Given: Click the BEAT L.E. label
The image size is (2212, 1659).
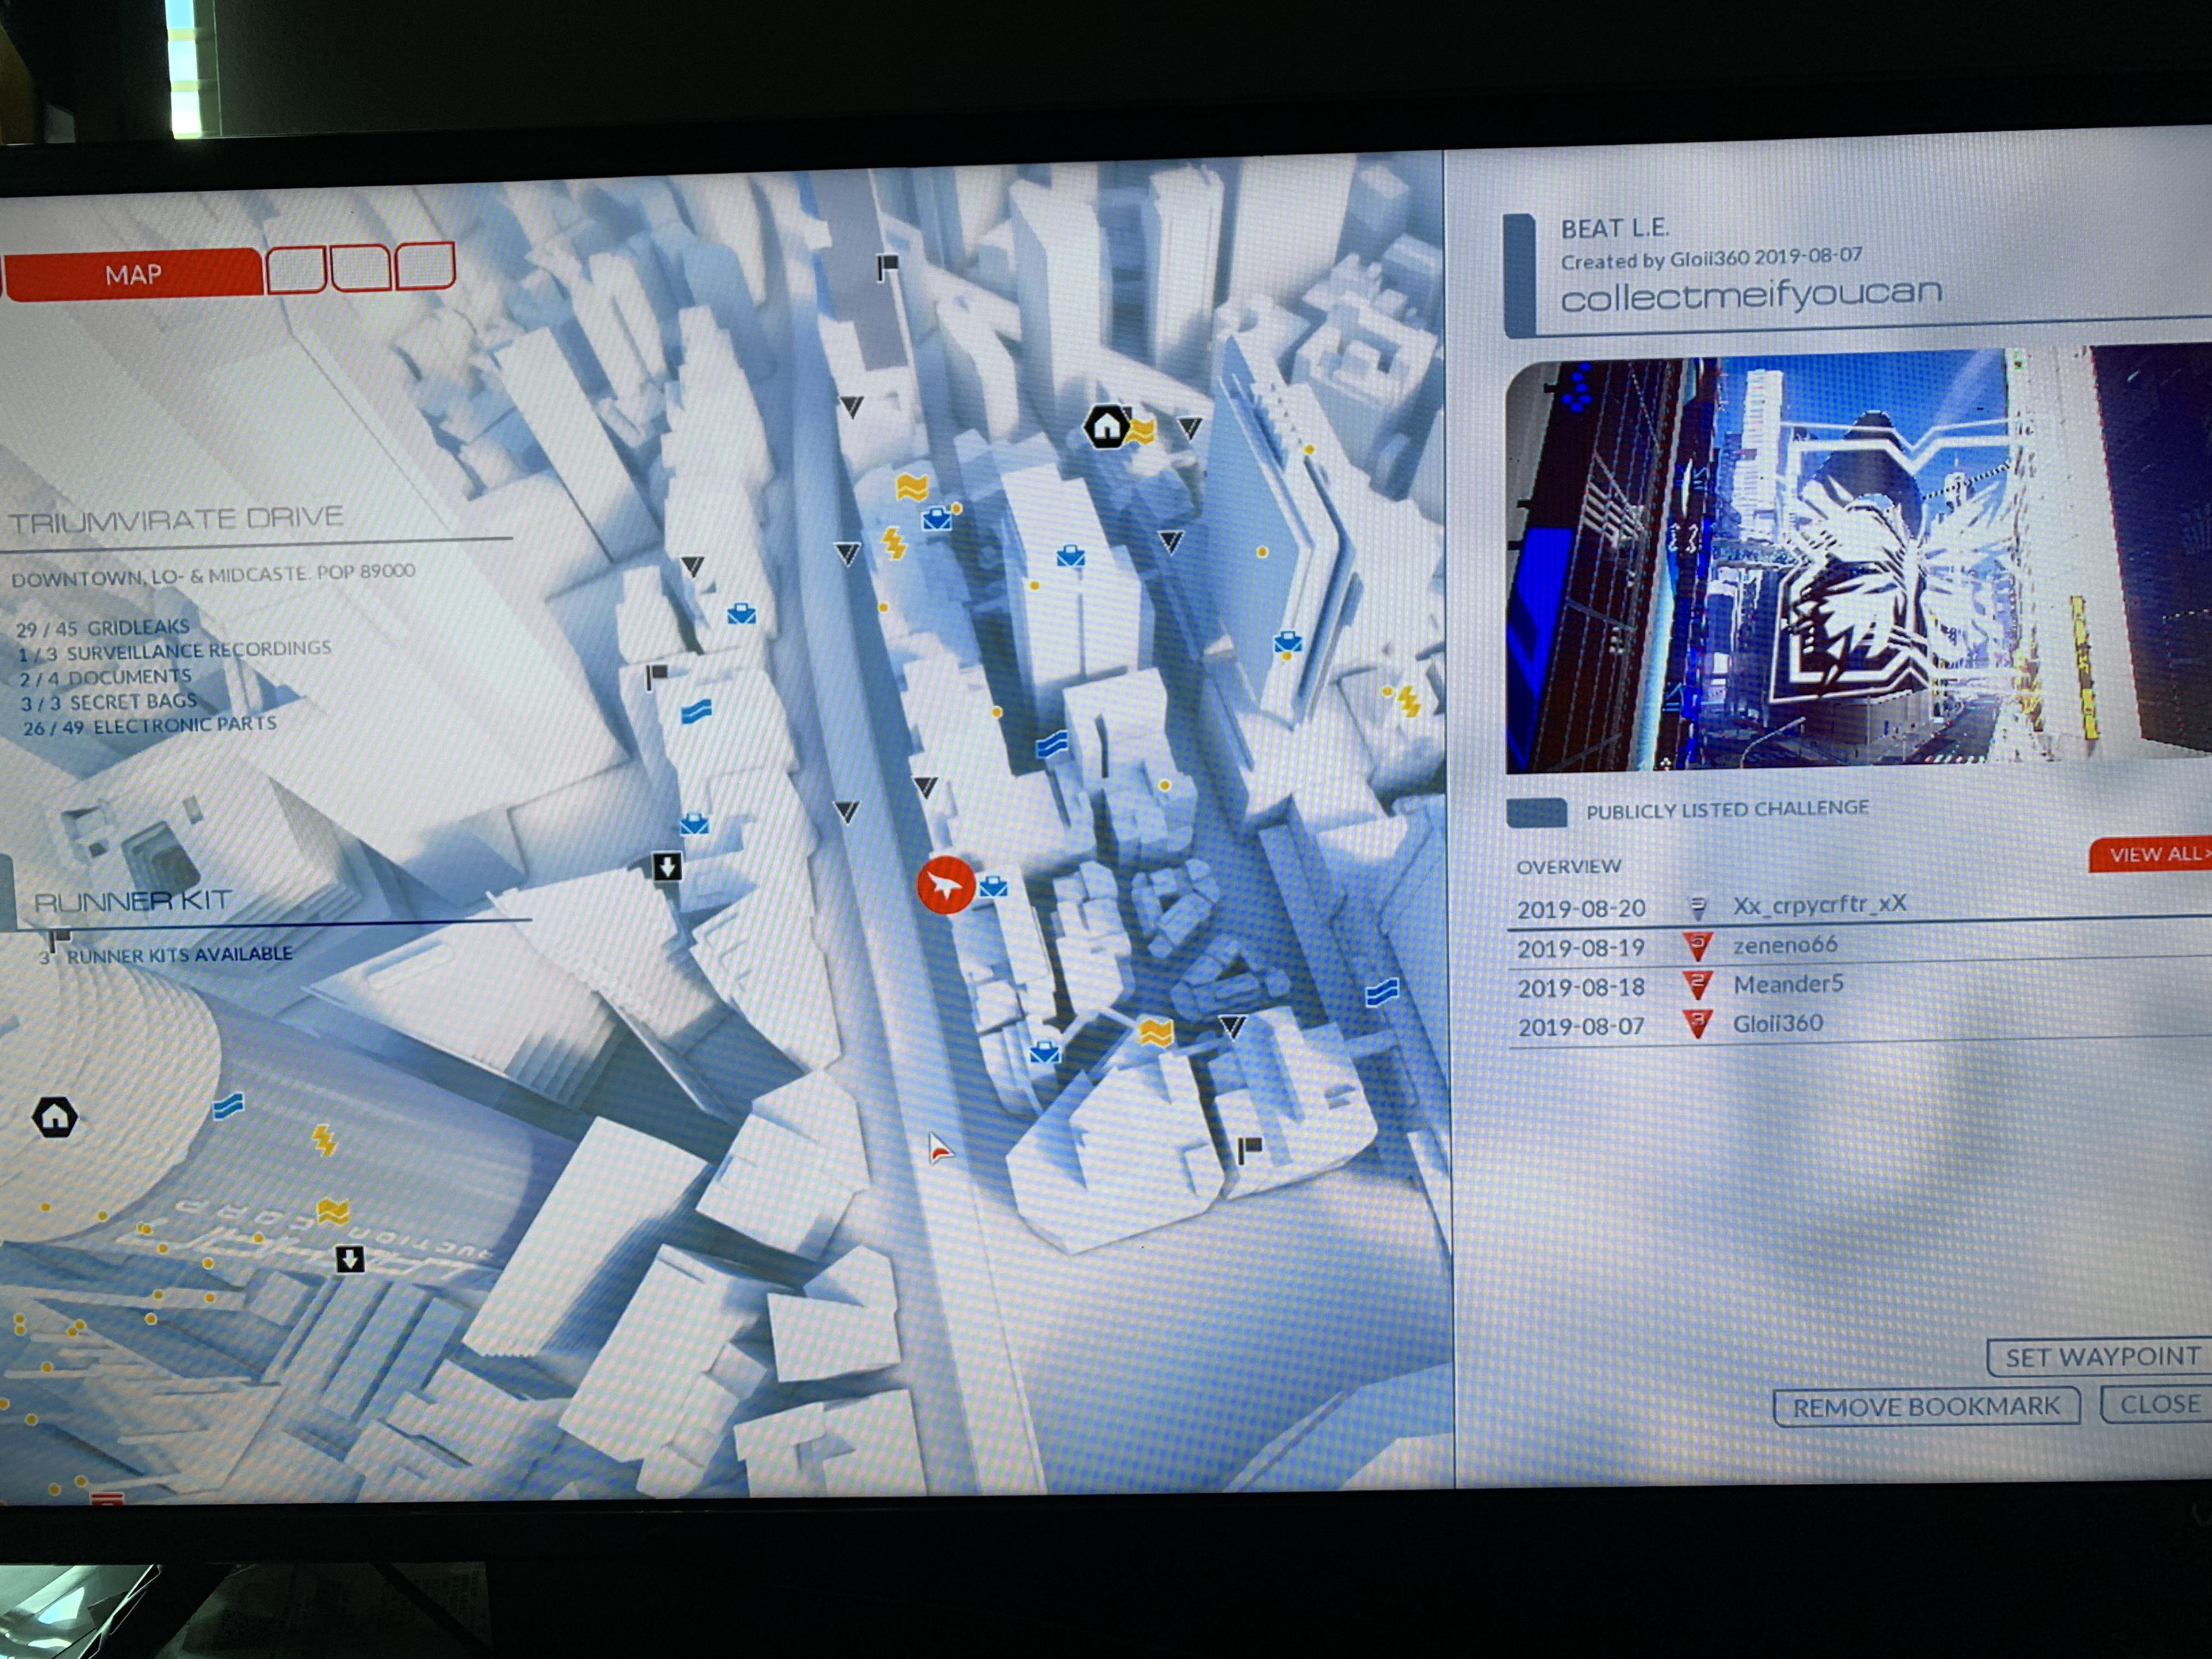Looking at the screenshot, I should pyautogui.click(x=1614, y=228).
